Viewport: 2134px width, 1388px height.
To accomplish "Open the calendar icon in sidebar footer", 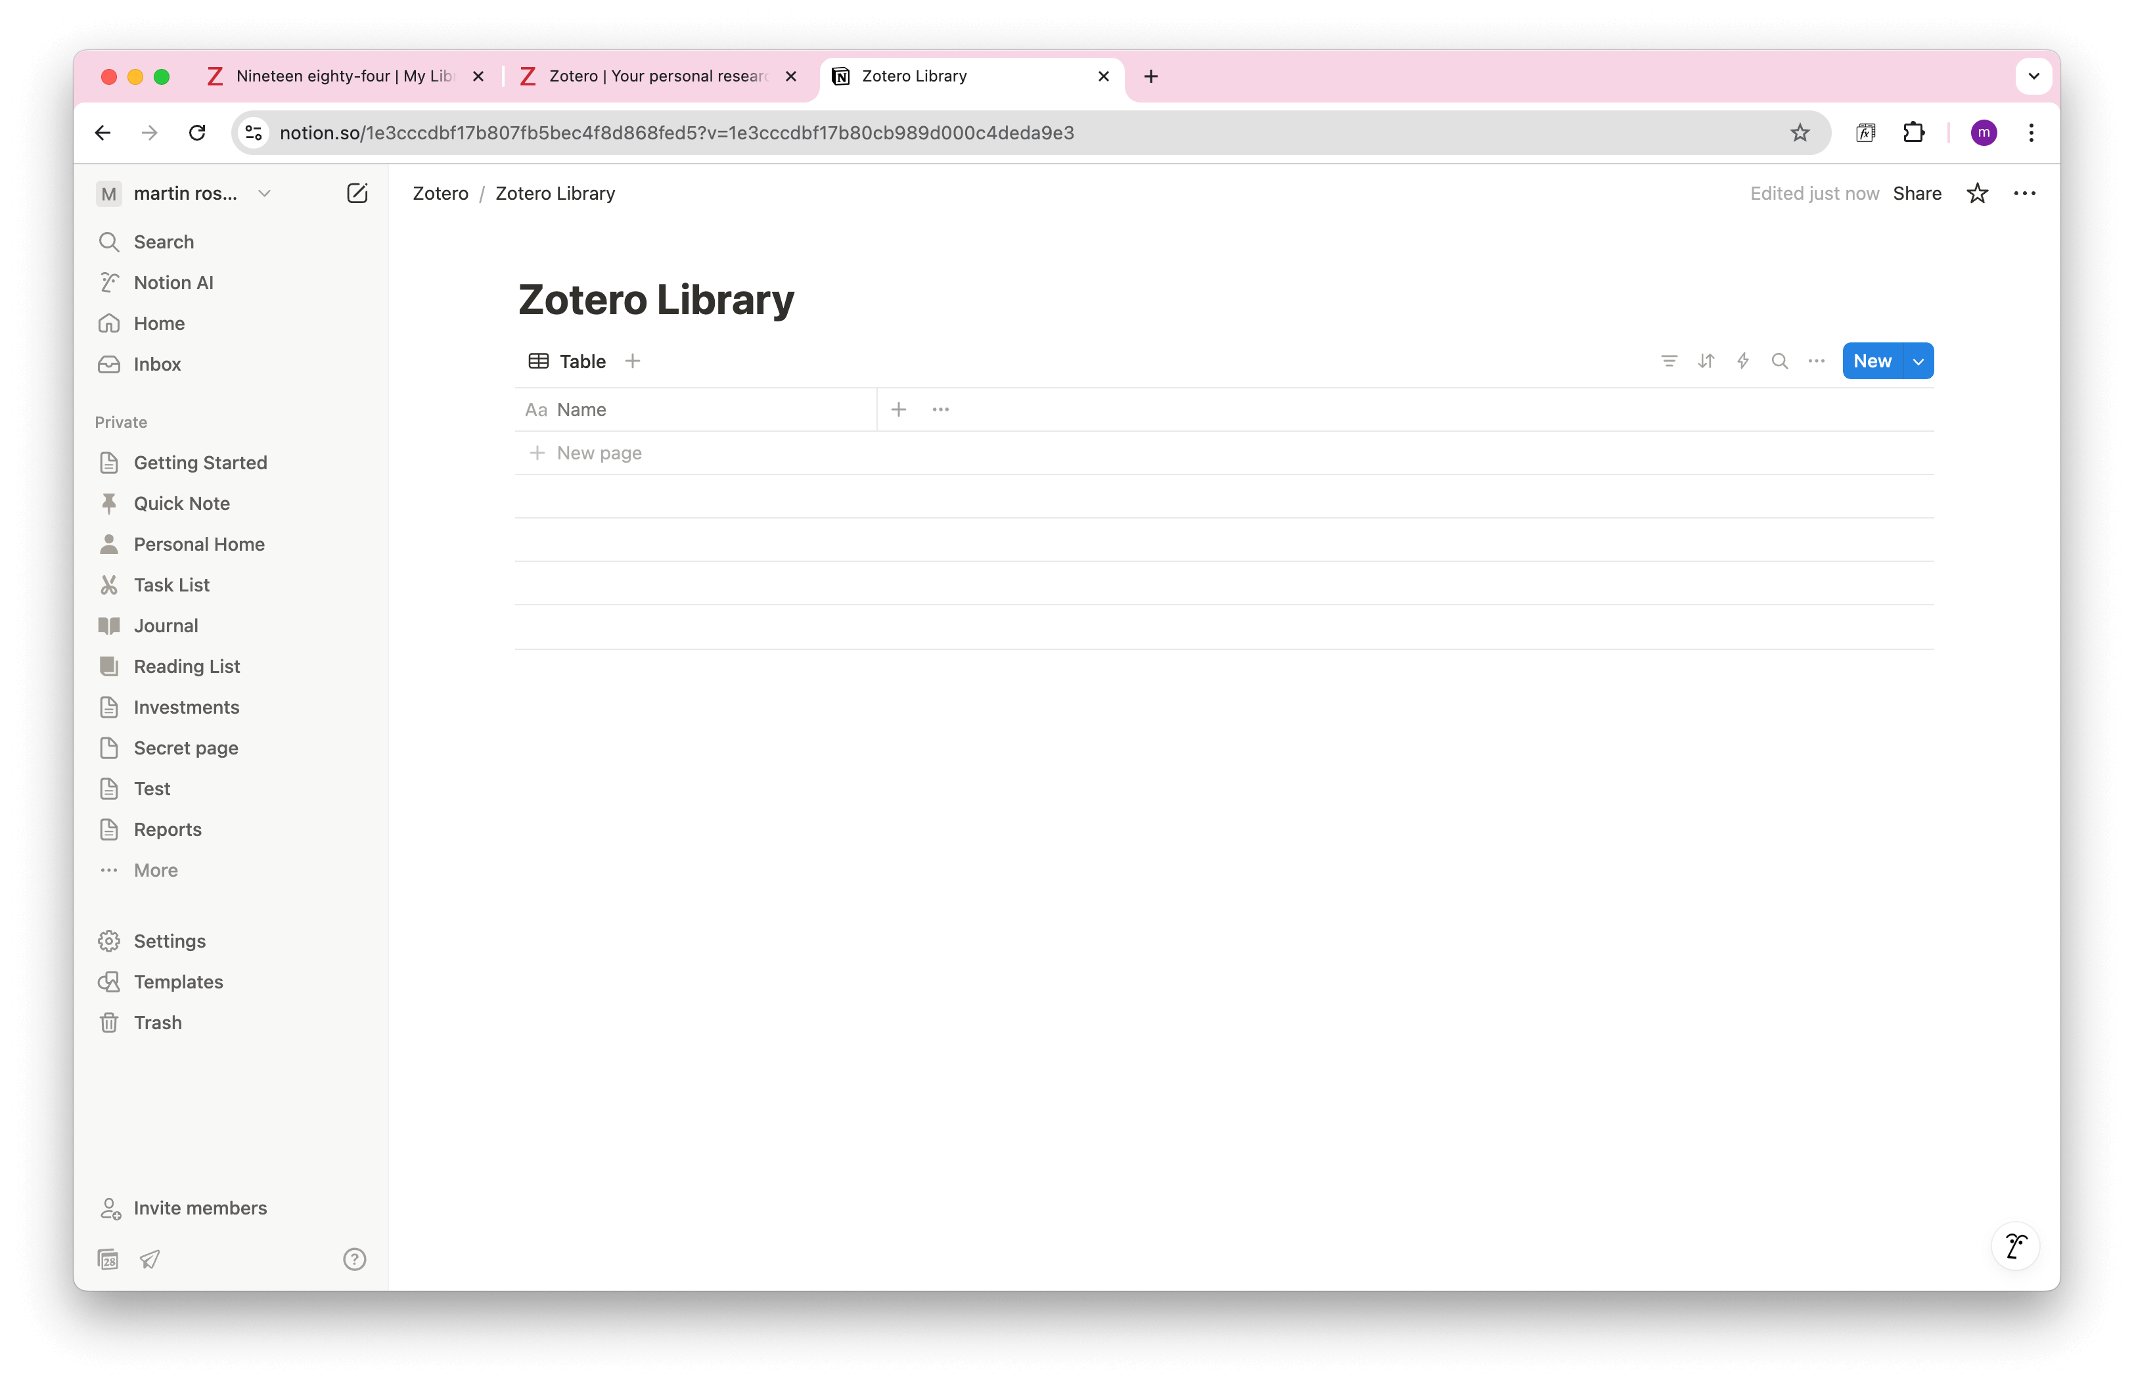I will (108, 1259).
